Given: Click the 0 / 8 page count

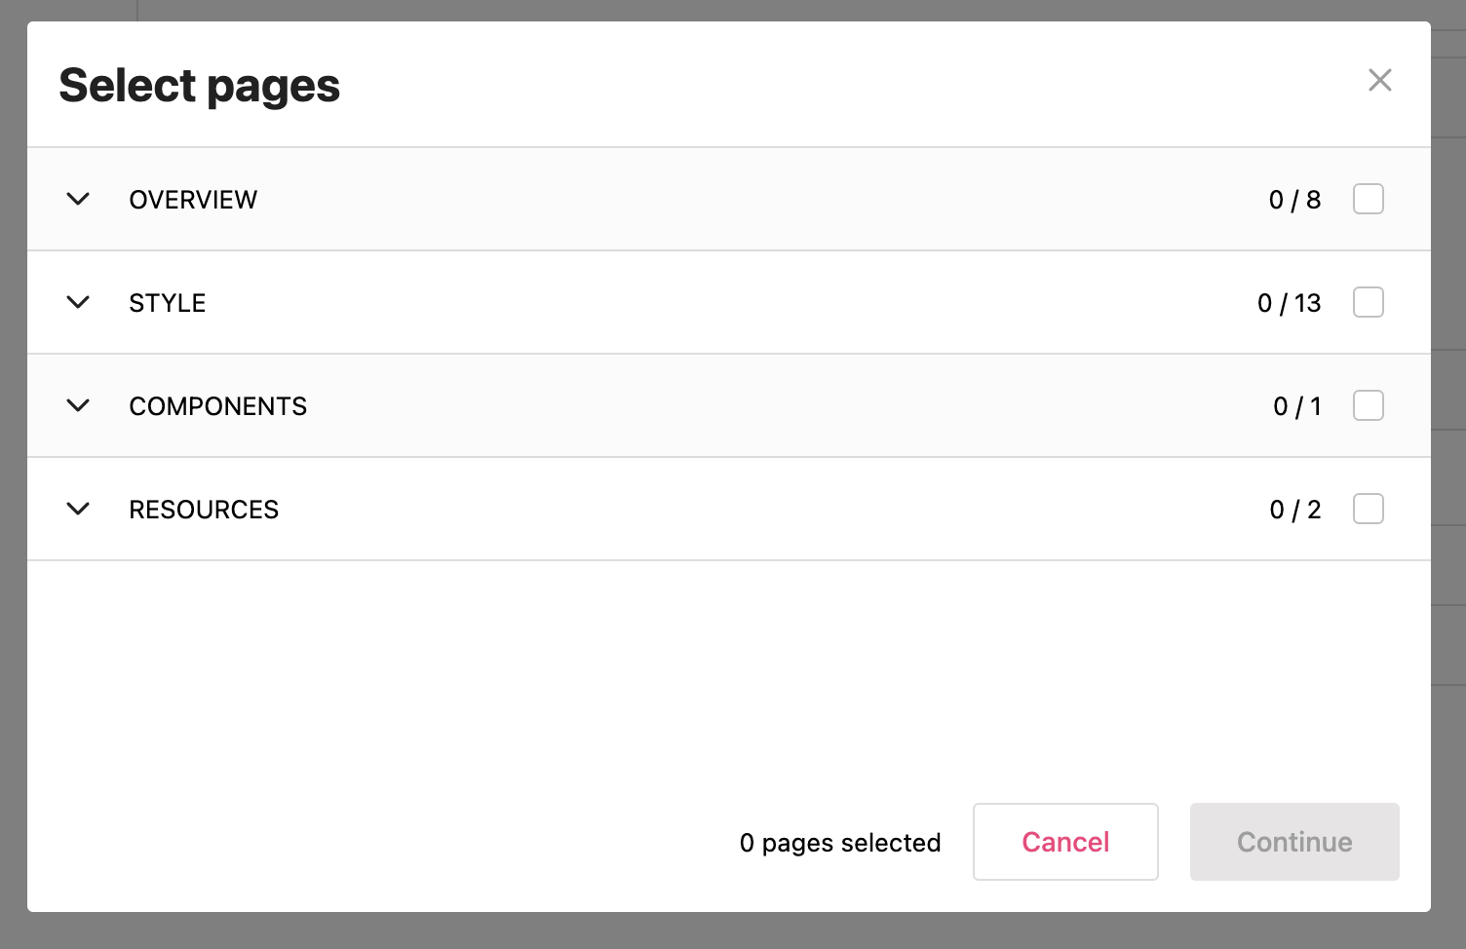Looking at the screenshot, I should pyautogui.click(x=1294, y=200).
